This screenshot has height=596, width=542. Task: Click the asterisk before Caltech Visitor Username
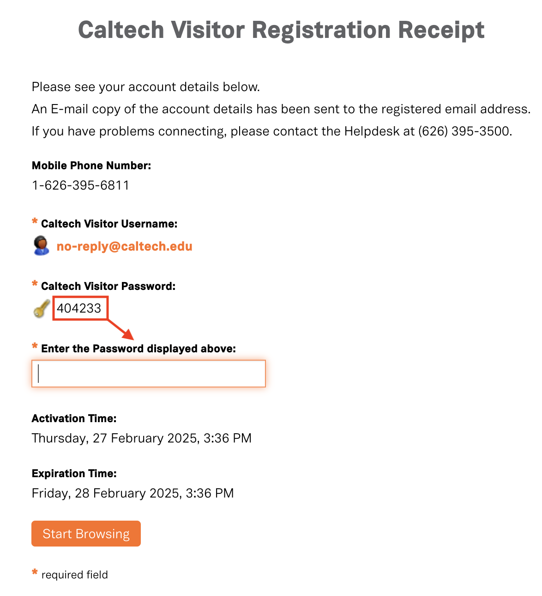[35, 222]
